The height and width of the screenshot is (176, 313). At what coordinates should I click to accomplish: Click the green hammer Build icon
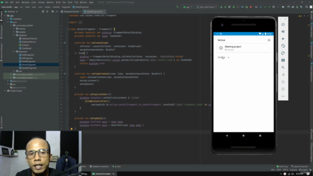pyautogui.click(x=177, y=7)
